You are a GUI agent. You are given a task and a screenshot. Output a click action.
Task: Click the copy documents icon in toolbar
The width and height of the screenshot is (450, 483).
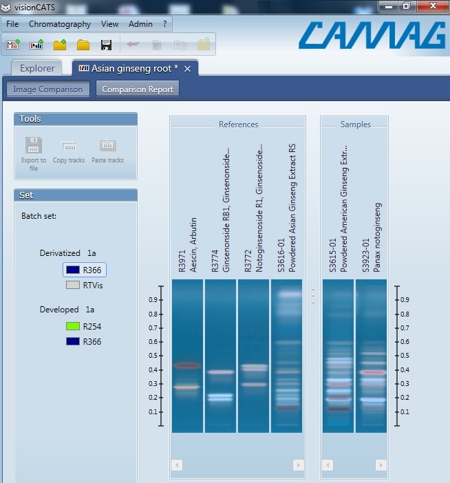tap(180, 45)
